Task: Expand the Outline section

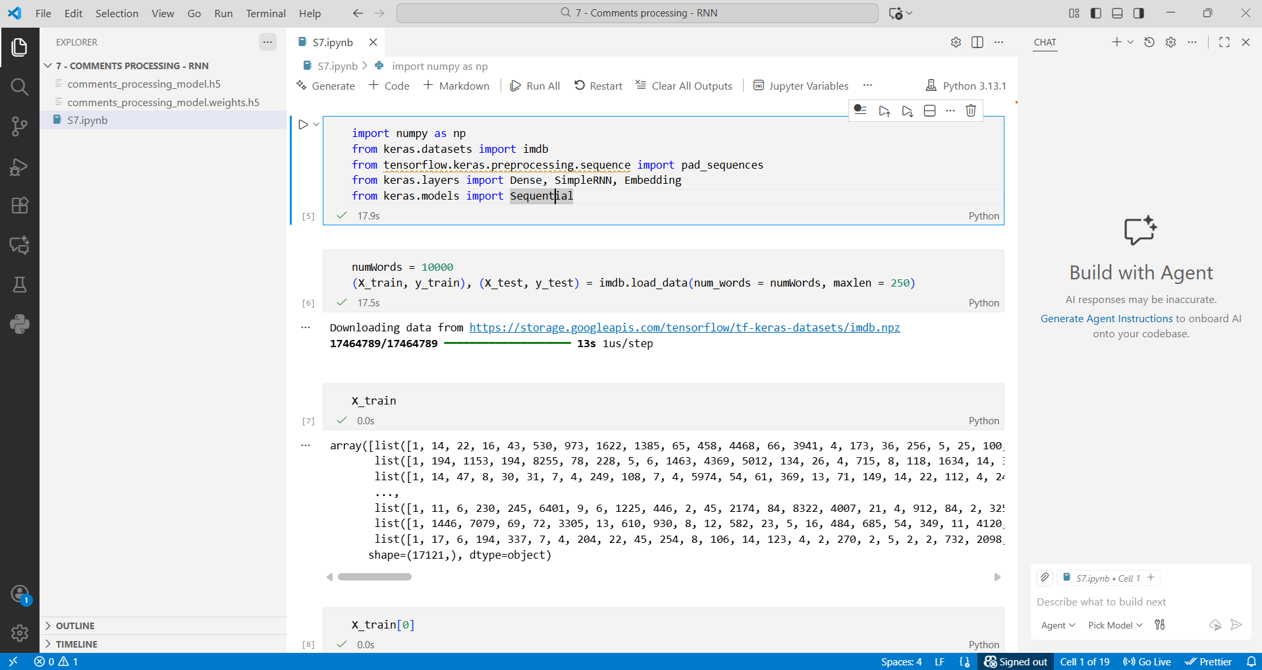Action: pos(75,626)
